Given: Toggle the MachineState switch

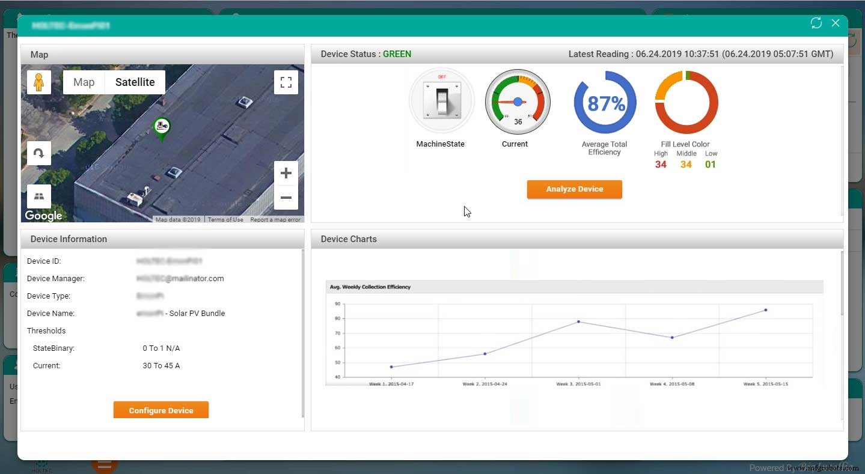Looking at the screenshot, I should pos(441,100).
